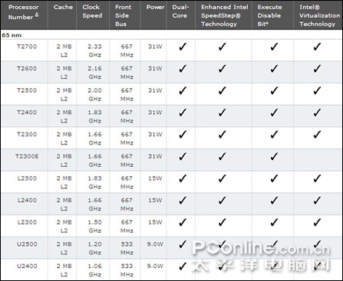Click the L2400 15W power cell

coord(155,200)
